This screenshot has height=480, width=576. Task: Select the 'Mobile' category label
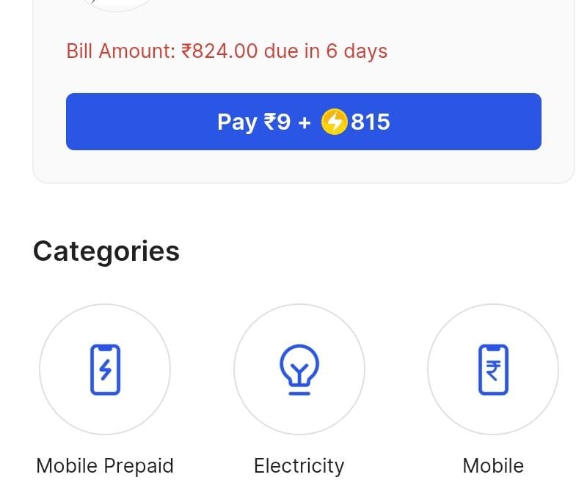493,466
